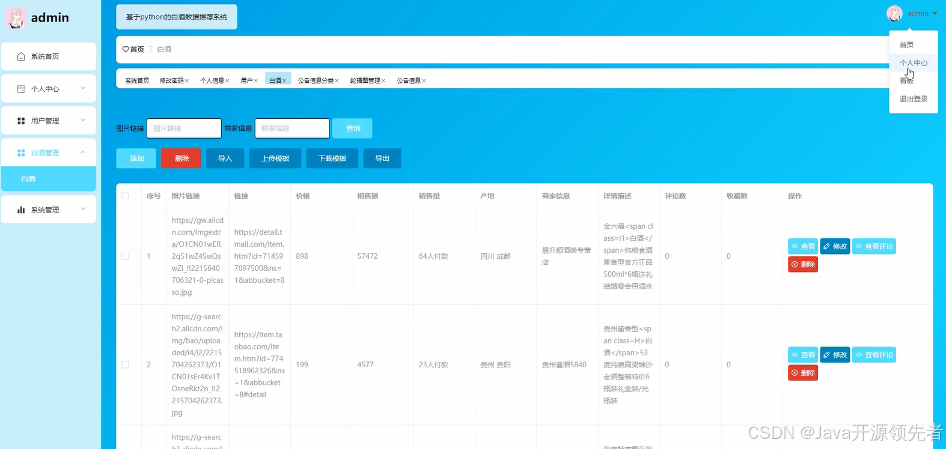Toggle the select-all checkbox in table header

click(125, 196)
